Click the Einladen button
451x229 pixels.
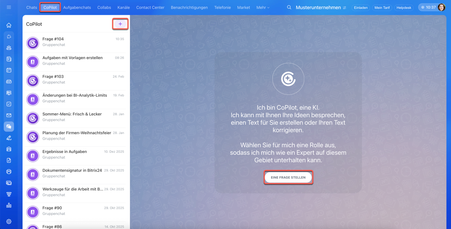361,8
